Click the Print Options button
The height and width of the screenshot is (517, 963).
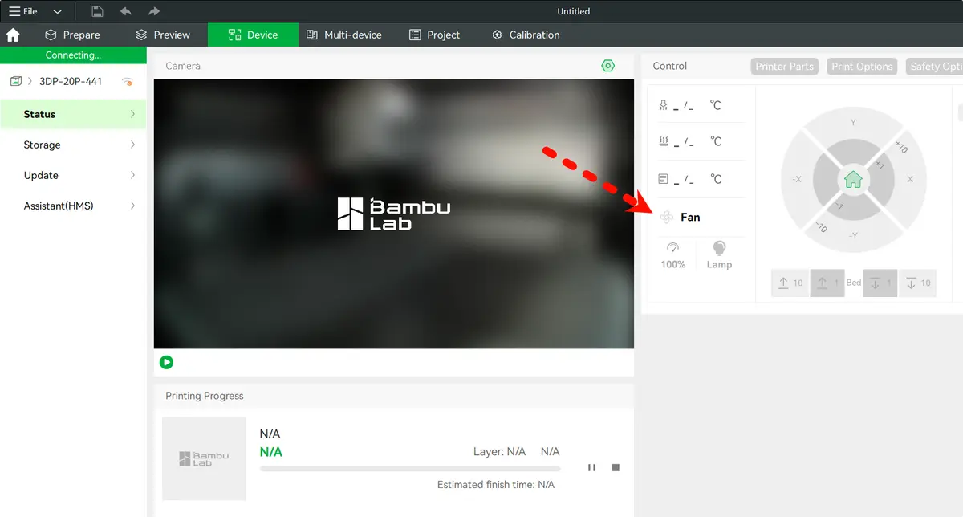tap(862, 67)
